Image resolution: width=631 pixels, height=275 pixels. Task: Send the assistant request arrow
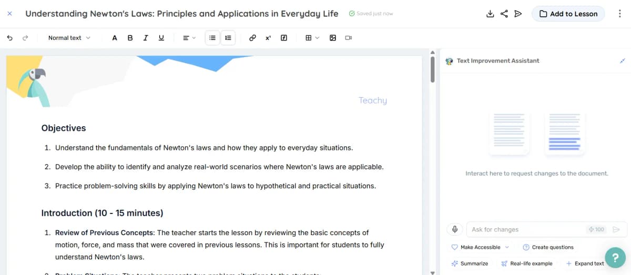pyautogui.click(x=616, y=229)
